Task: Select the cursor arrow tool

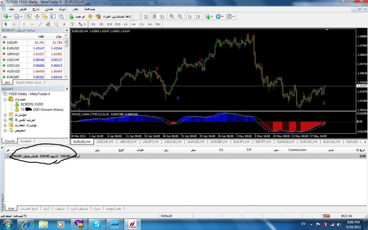Action: [x=6, y=24]
